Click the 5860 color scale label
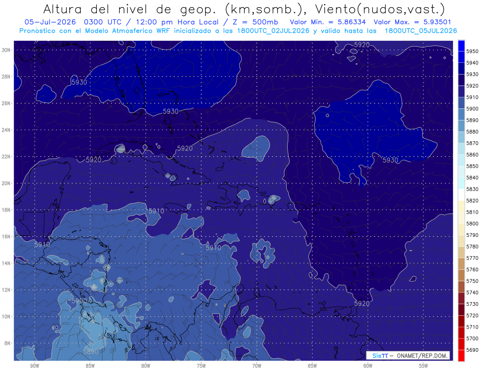Image resolution: width=480 pixels, height=371 pixels. tap(473, 154)
